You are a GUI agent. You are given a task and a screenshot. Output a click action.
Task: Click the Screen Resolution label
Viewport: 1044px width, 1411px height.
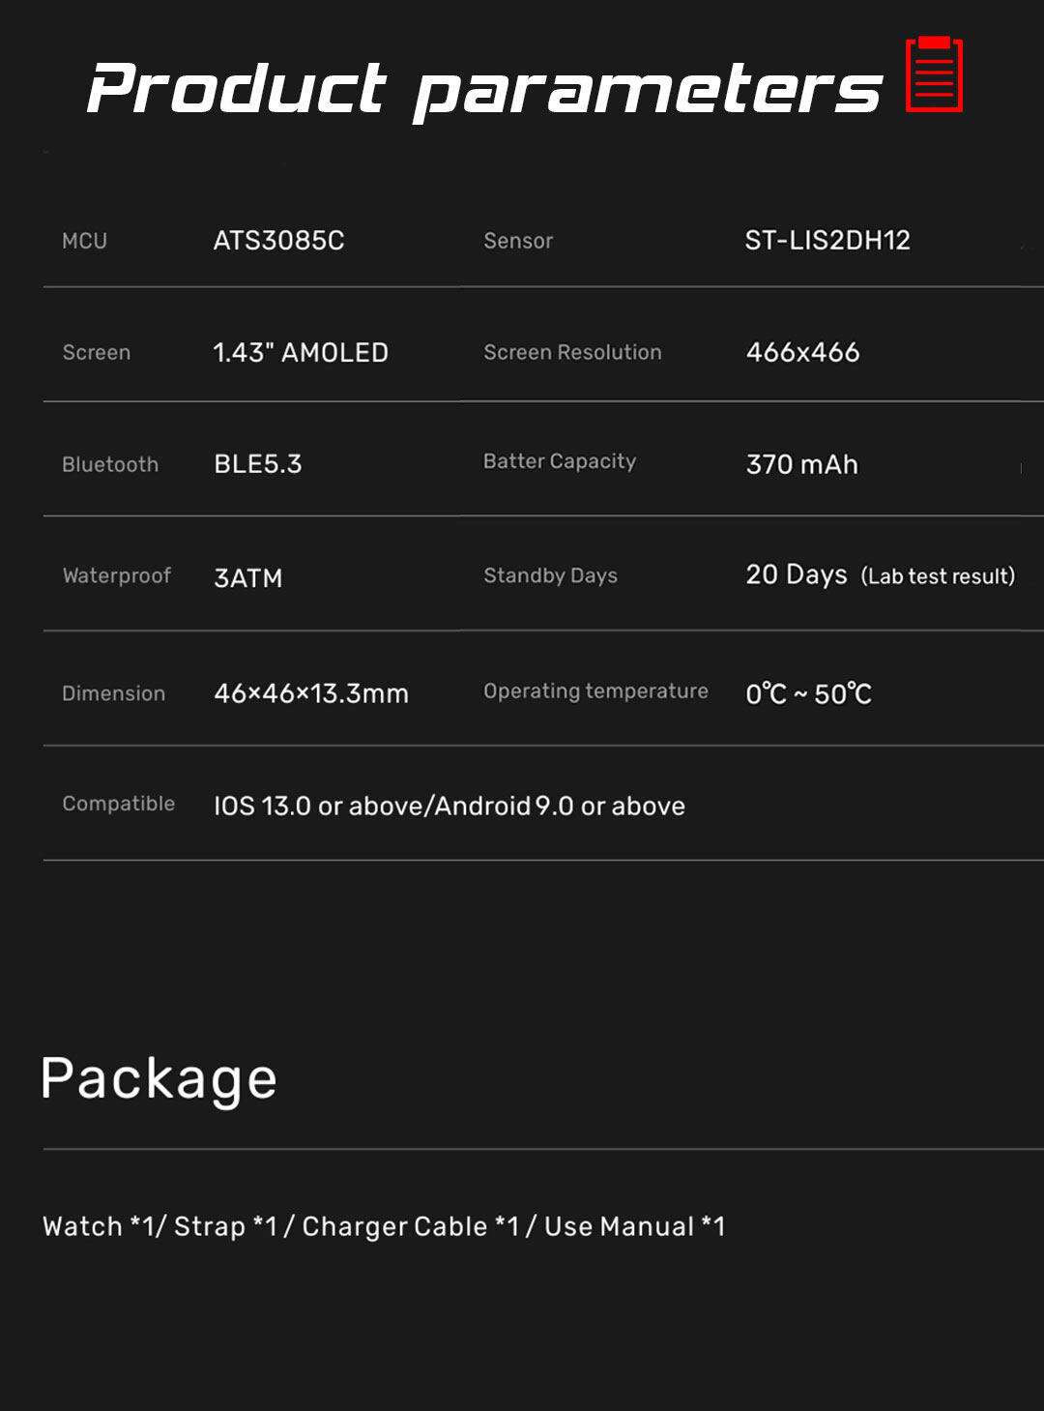click(x=572, y=353)
